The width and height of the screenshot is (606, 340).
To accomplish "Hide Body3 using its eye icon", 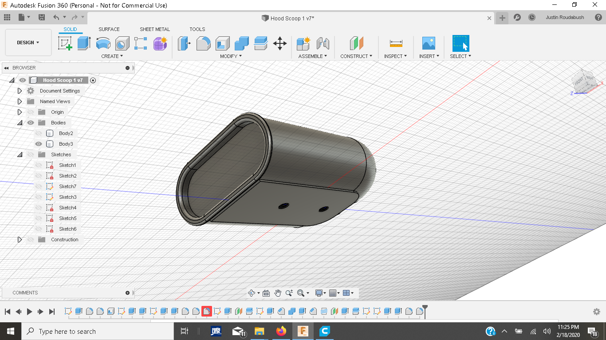I will [39, 144].
